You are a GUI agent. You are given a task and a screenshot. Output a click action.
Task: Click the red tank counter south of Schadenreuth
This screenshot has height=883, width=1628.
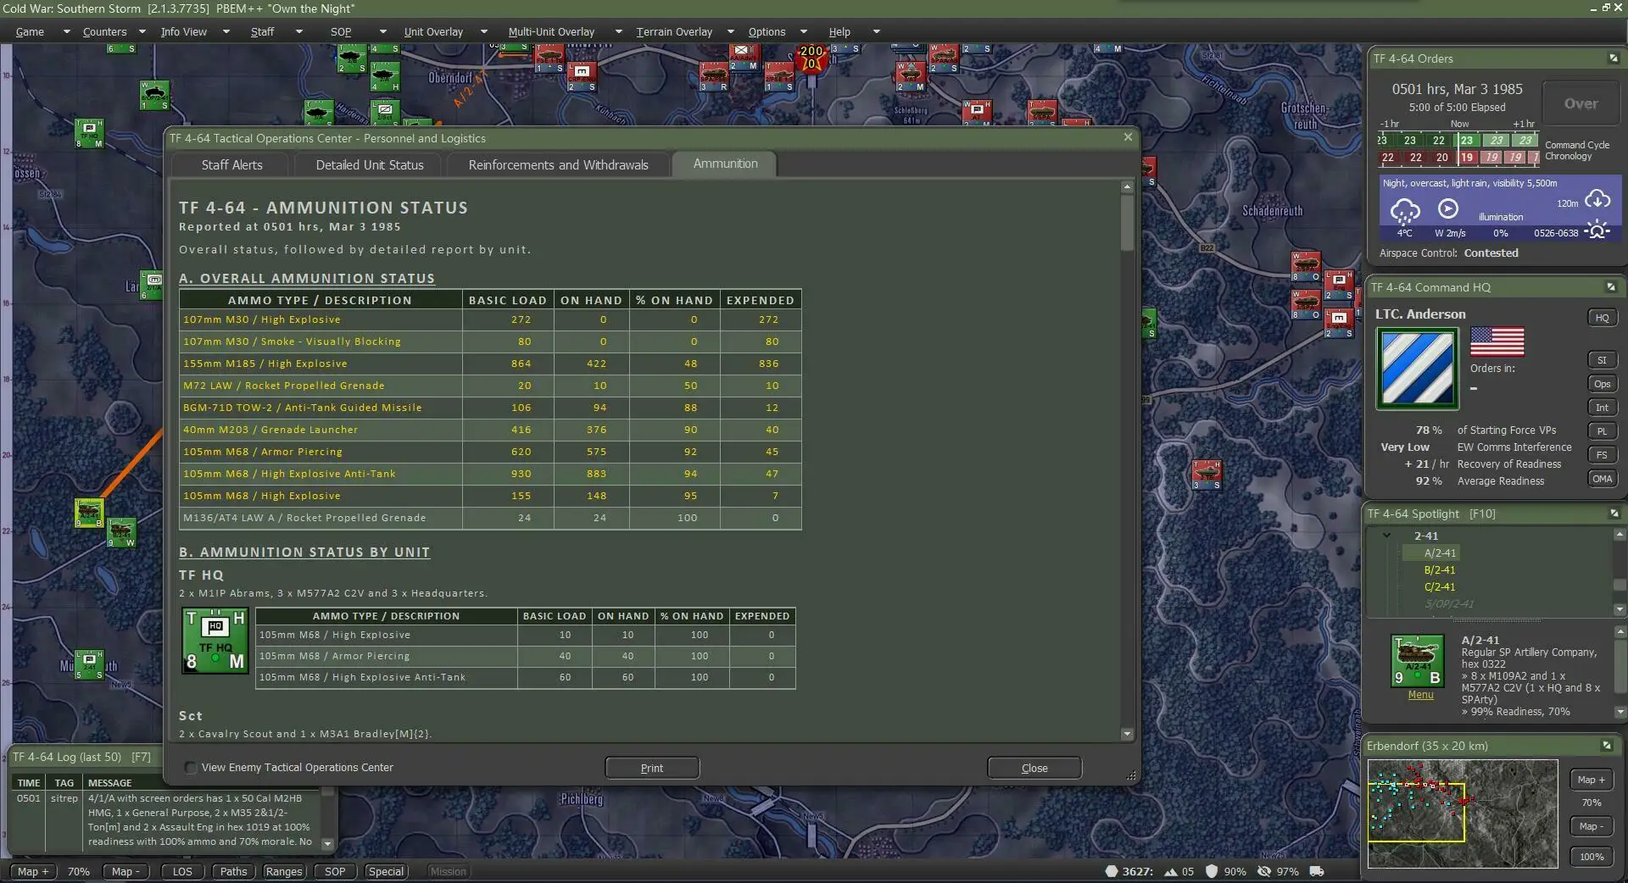click(x=1206, y=475)
